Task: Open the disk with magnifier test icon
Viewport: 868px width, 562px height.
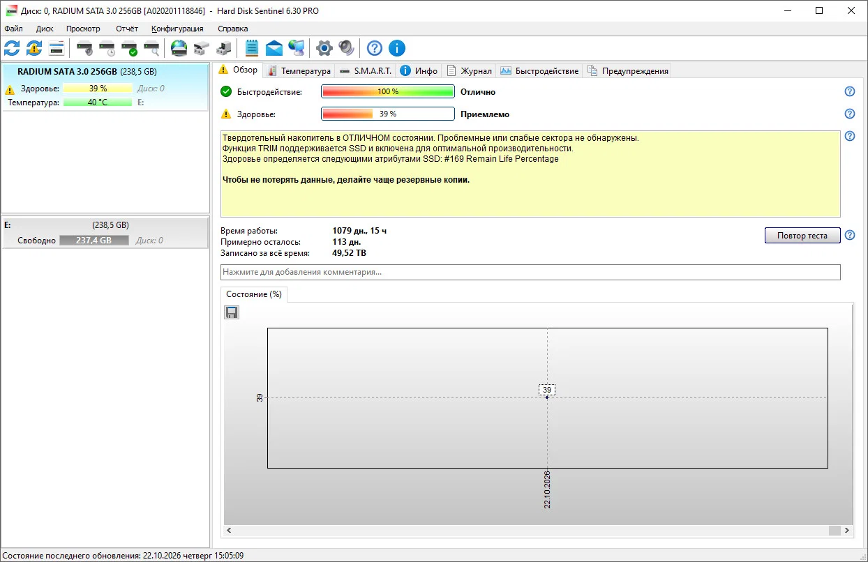Action: pos(151,48)
